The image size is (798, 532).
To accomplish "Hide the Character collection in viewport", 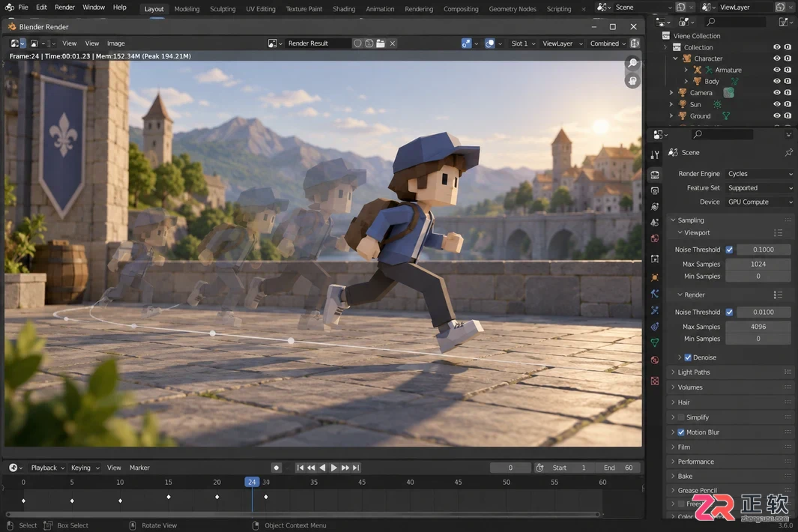I will click(776, 58).
